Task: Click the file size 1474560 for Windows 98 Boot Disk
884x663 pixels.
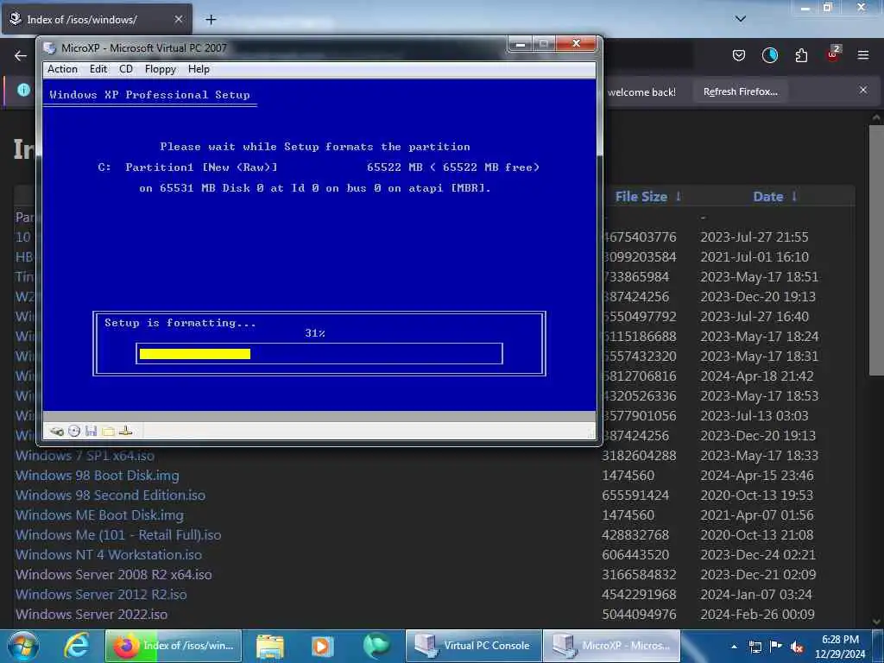Action: [x=628, y=476]
